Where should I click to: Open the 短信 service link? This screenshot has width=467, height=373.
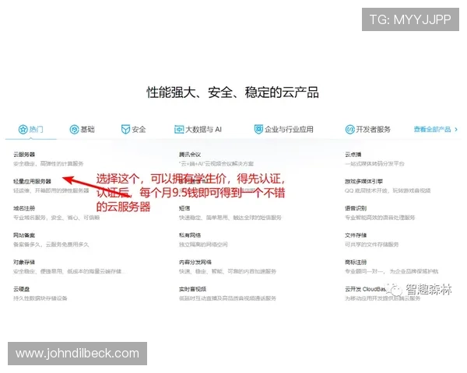184,208
